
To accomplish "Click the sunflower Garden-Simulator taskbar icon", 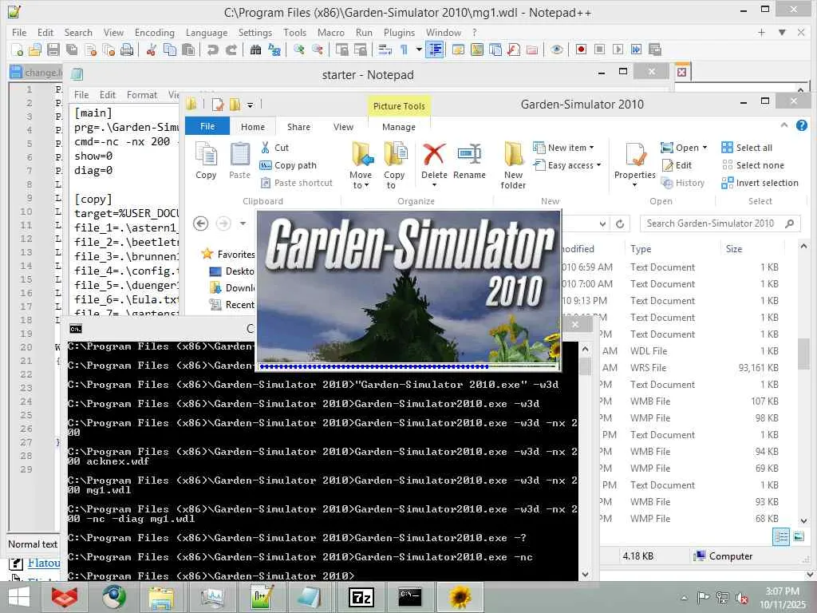I will click(x=460, y=597).
